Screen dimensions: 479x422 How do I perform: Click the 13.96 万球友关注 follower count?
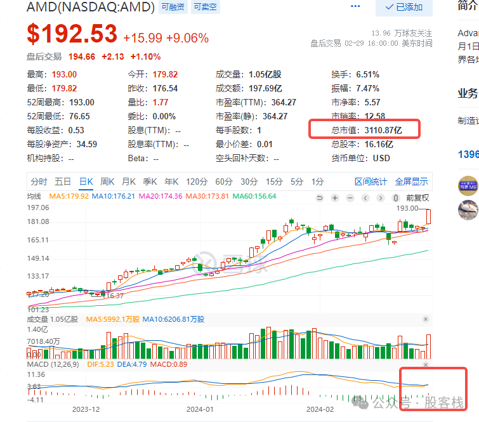(402, 33)
